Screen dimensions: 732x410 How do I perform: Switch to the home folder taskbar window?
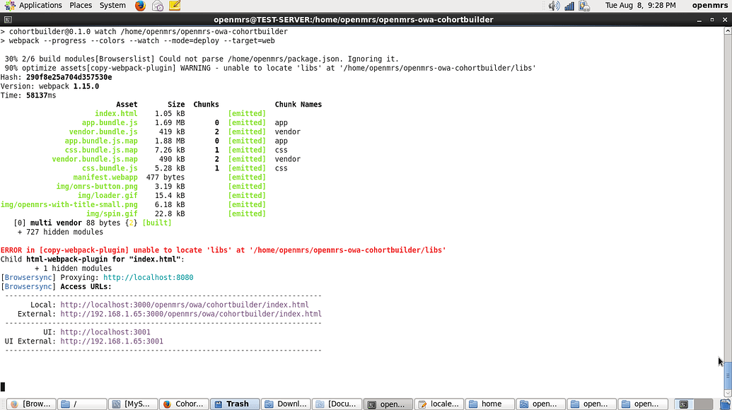point(489,404)
